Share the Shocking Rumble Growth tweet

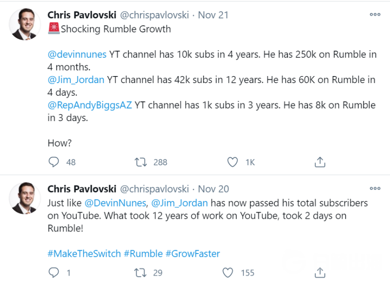[x=320, y=162]
